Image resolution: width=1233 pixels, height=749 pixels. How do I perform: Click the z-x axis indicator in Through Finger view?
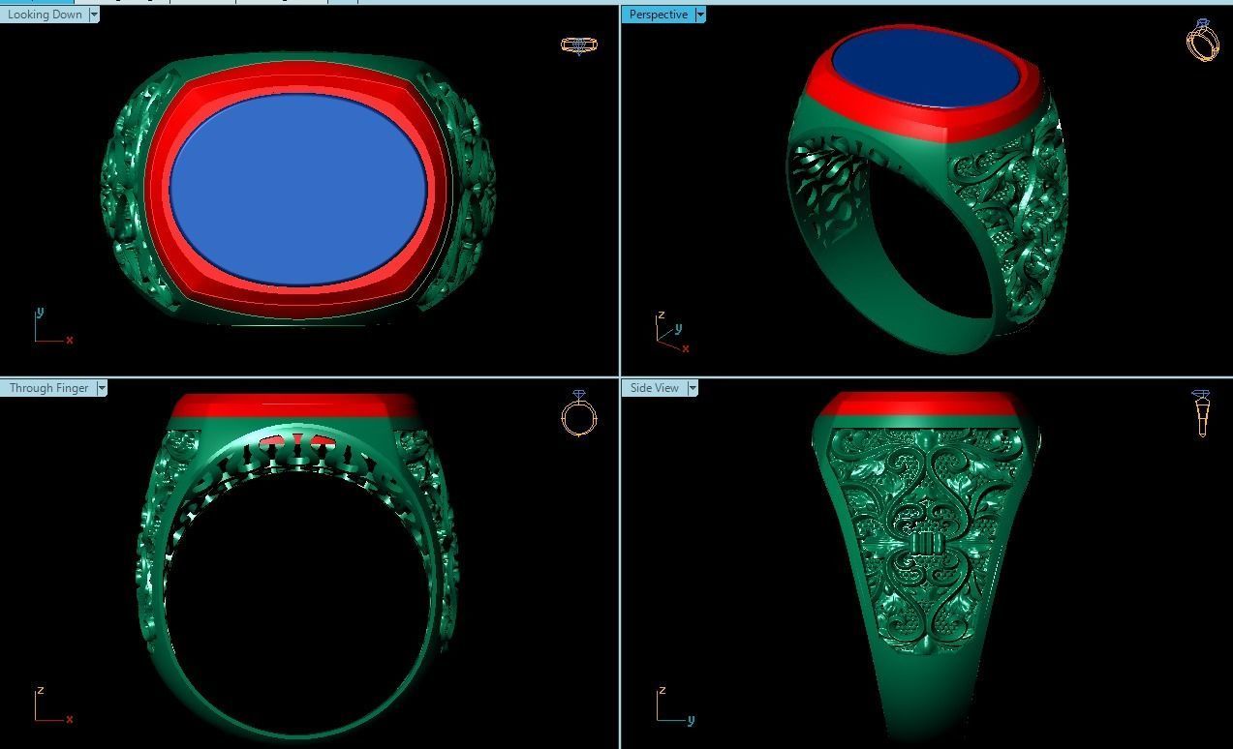click(x=52, y=705)
